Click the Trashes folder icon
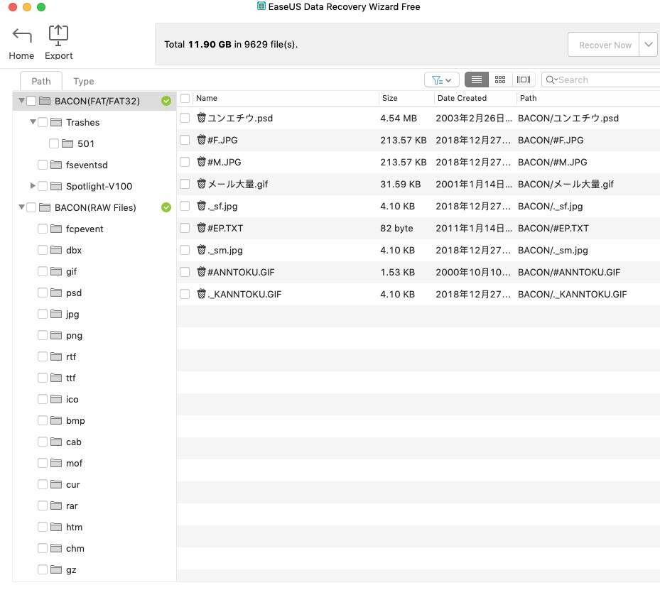The height and width of the screenshot is (590, 660). pyautogui.click(x=56, y=122)
